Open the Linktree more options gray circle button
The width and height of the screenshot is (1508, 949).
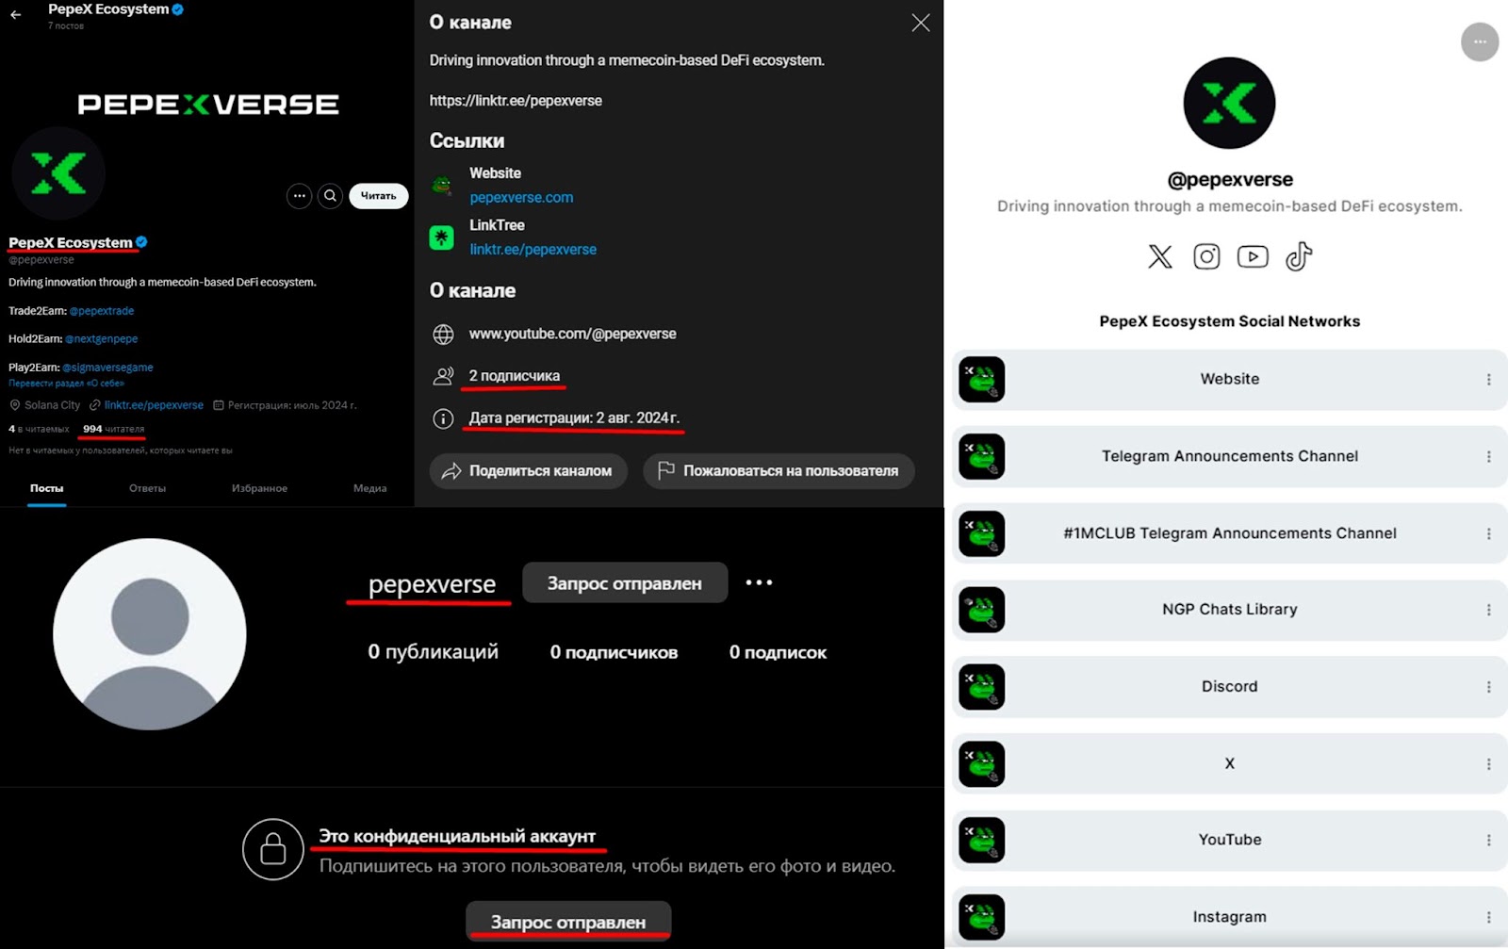[x=1480, y=41]
